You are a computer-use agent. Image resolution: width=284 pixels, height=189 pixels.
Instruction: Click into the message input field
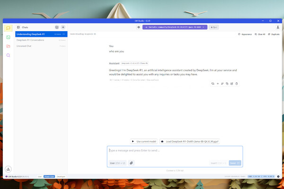[x=174, y=151]
